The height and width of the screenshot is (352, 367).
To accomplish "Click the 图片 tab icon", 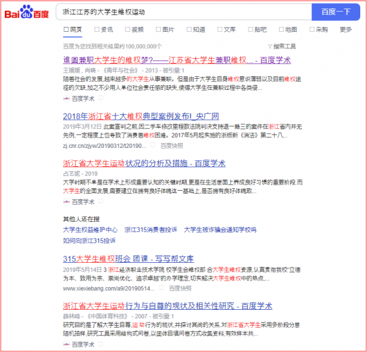I will (x=158, y=29).
